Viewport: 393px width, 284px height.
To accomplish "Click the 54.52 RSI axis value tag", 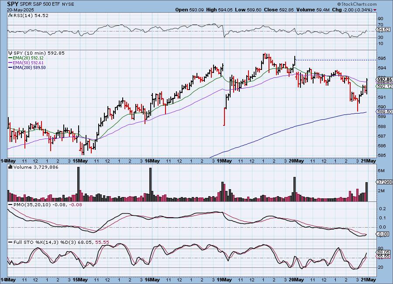I will click(x=383, y=30).
